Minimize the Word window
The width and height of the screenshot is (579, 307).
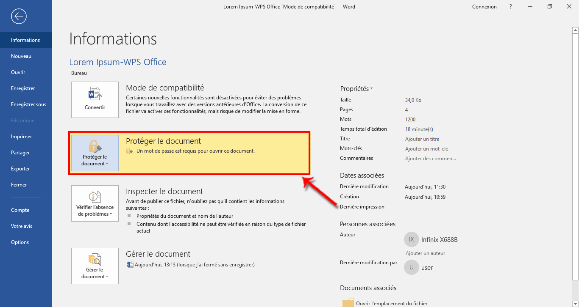[530, 7]
